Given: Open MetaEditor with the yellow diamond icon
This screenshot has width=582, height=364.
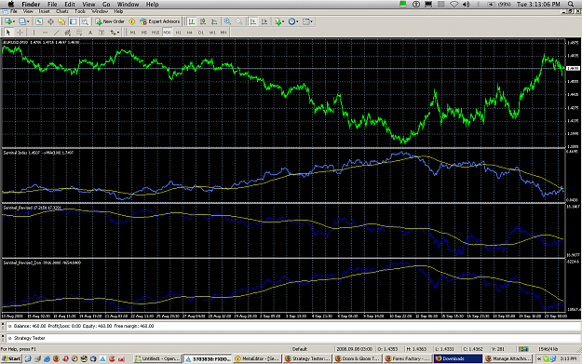Looking at the screenshot, I should click(132, 21).
